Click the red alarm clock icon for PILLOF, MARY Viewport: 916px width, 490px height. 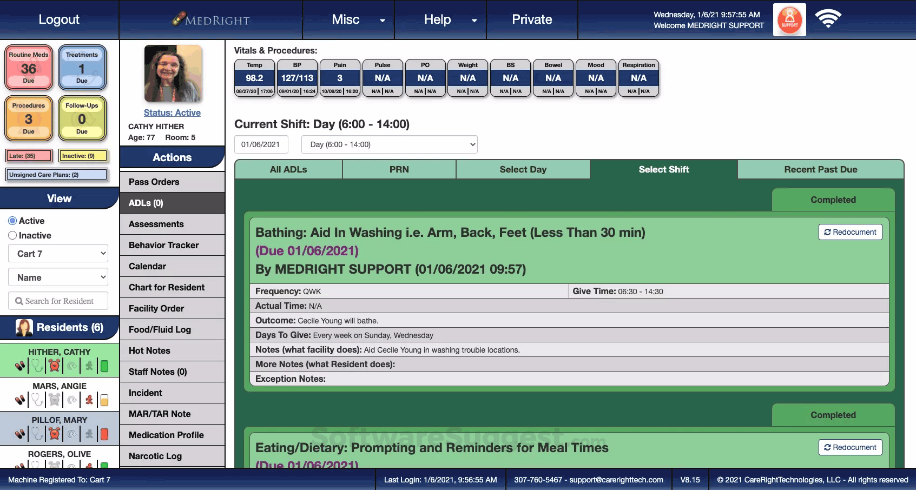coord(55,434)
